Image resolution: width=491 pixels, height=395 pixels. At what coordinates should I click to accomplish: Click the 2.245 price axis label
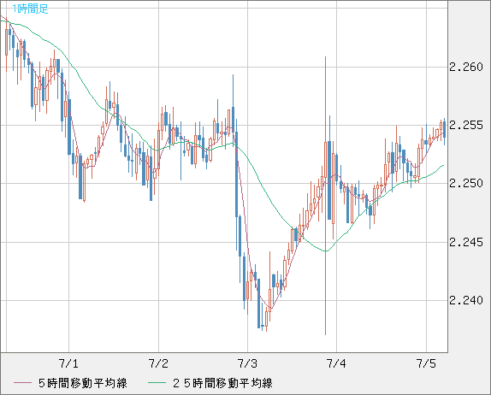click(466, 242)
